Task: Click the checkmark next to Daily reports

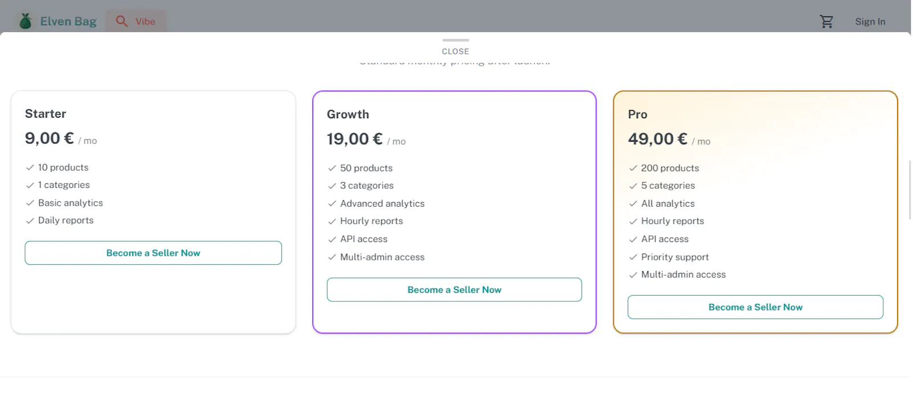Action: 30,220
